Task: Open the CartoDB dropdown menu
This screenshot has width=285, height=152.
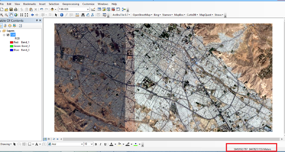Action: (x=192, y=15)
